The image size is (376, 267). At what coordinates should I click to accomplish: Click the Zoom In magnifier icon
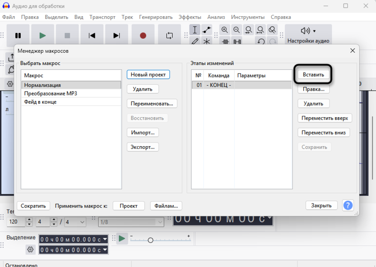(x=225, y=30)
